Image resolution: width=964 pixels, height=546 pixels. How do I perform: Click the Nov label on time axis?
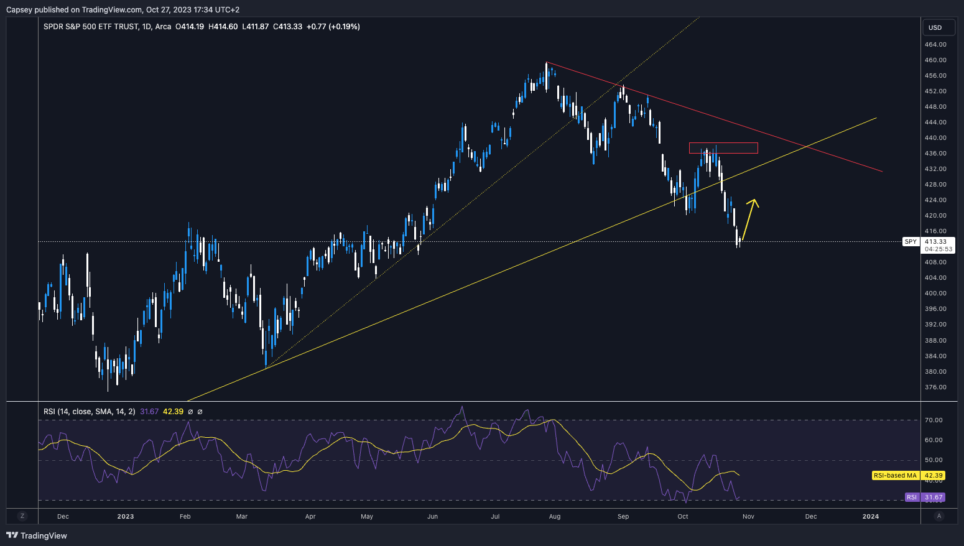point(748,516)
